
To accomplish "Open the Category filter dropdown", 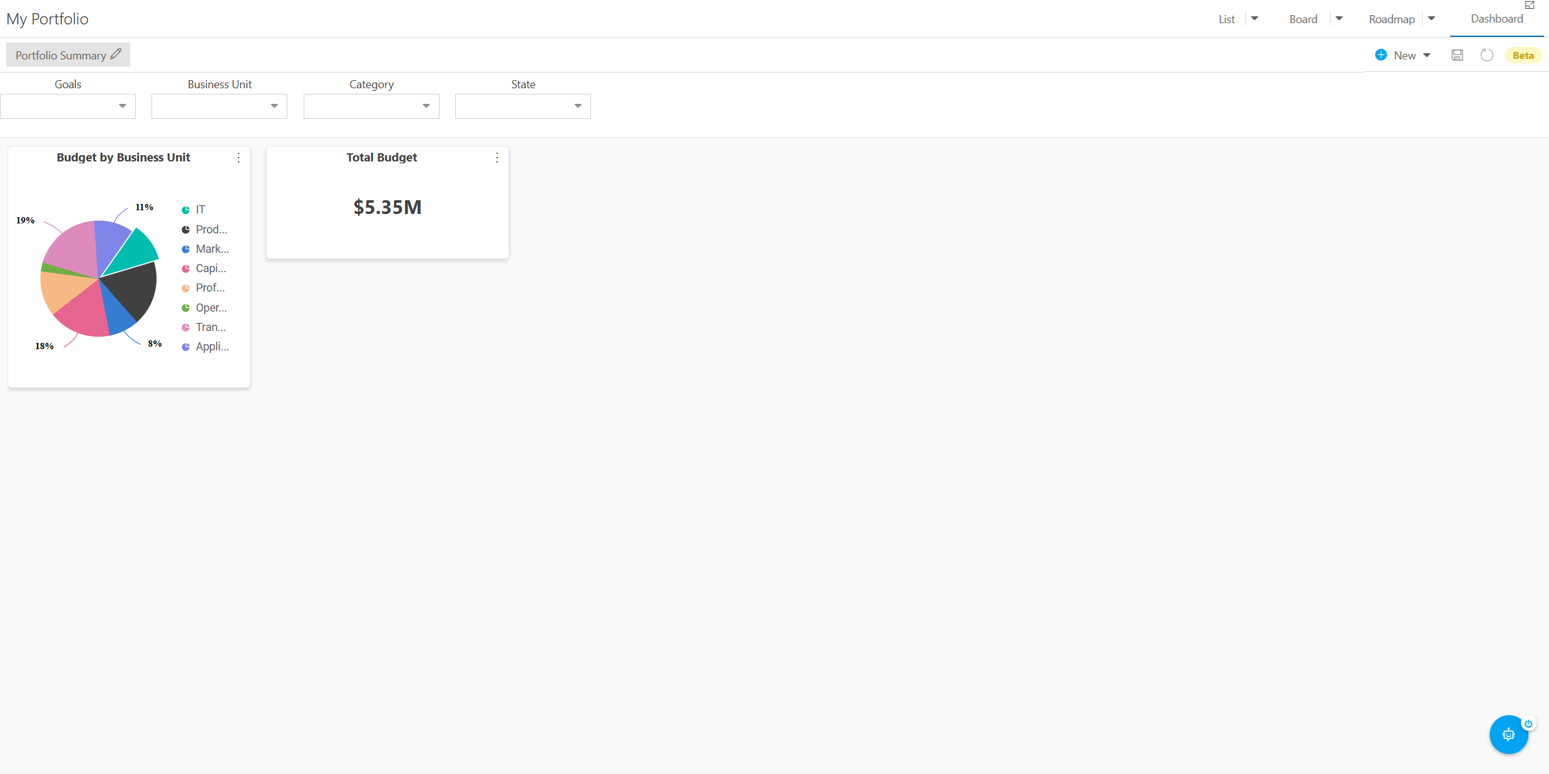I will 371,106.
